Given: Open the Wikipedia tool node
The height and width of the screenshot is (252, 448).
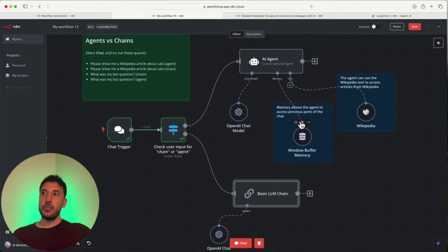Looking at the screenshot, I should (366, 112).
